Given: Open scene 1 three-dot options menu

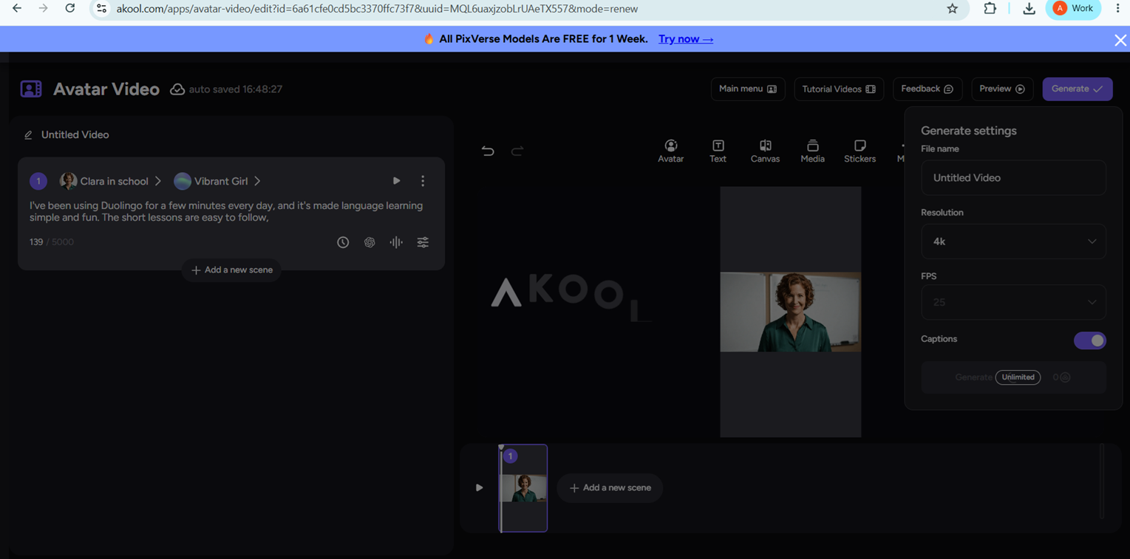Looking at the screenshot, I should [423, 181].
